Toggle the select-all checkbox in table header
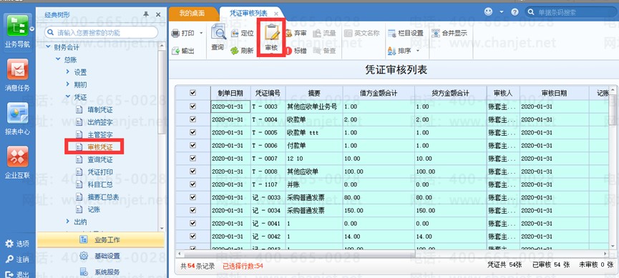This screenshot has width=619, height=278. pyautogui.click(x=192, y=93)
